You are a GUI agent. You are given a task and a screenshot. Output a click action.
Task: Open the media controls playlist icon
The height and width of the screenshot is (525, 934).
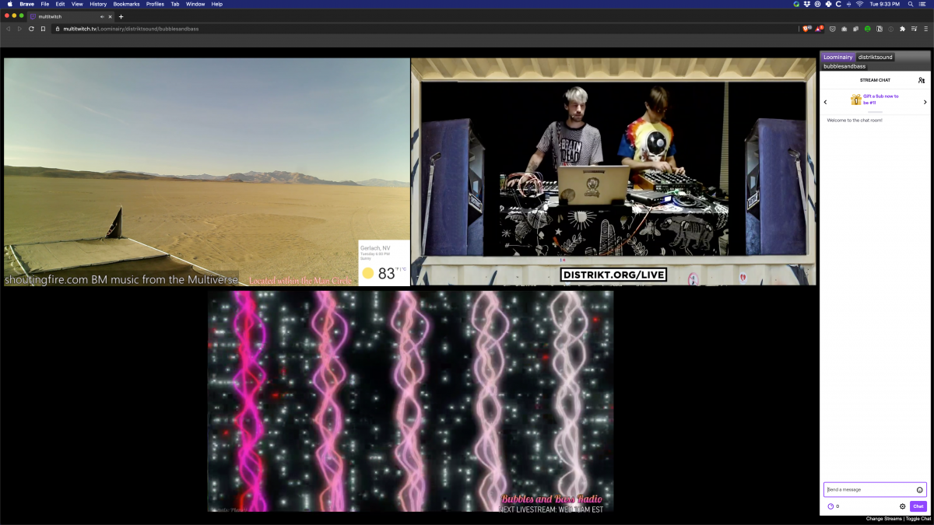914,29
